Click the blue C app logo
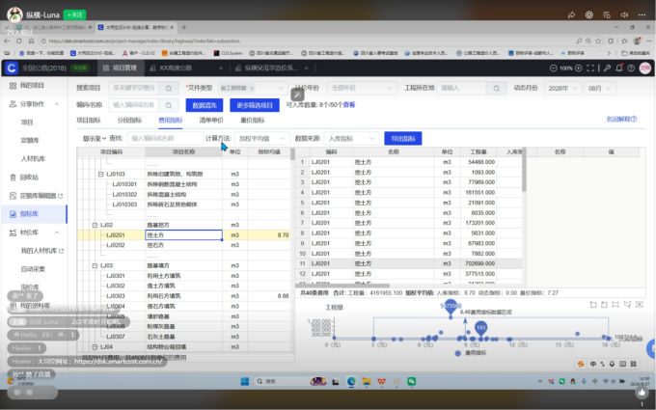This screenshot has height=410, width=656. pos(12,68)
